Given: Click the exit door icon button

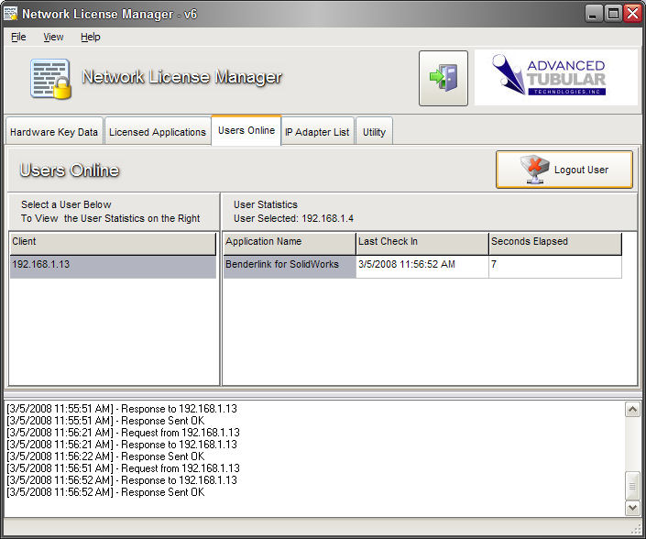Looking at the screenshot, I should pyautogui.click(x=443, y=78).
